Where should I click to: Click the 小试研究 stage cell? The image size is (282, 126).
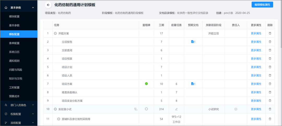click(214, 109)
